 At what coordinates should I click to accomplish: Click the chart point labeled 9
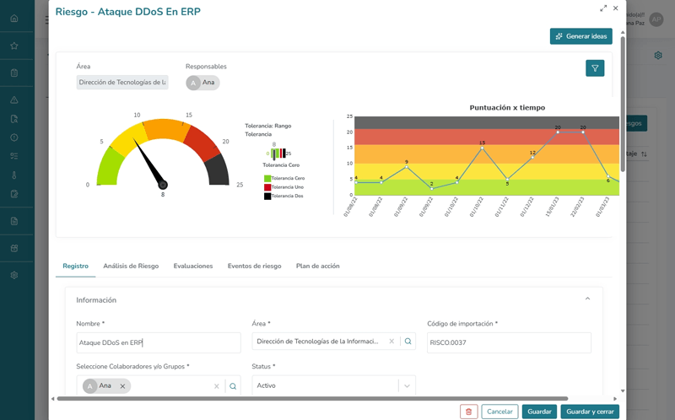point(407,167)
